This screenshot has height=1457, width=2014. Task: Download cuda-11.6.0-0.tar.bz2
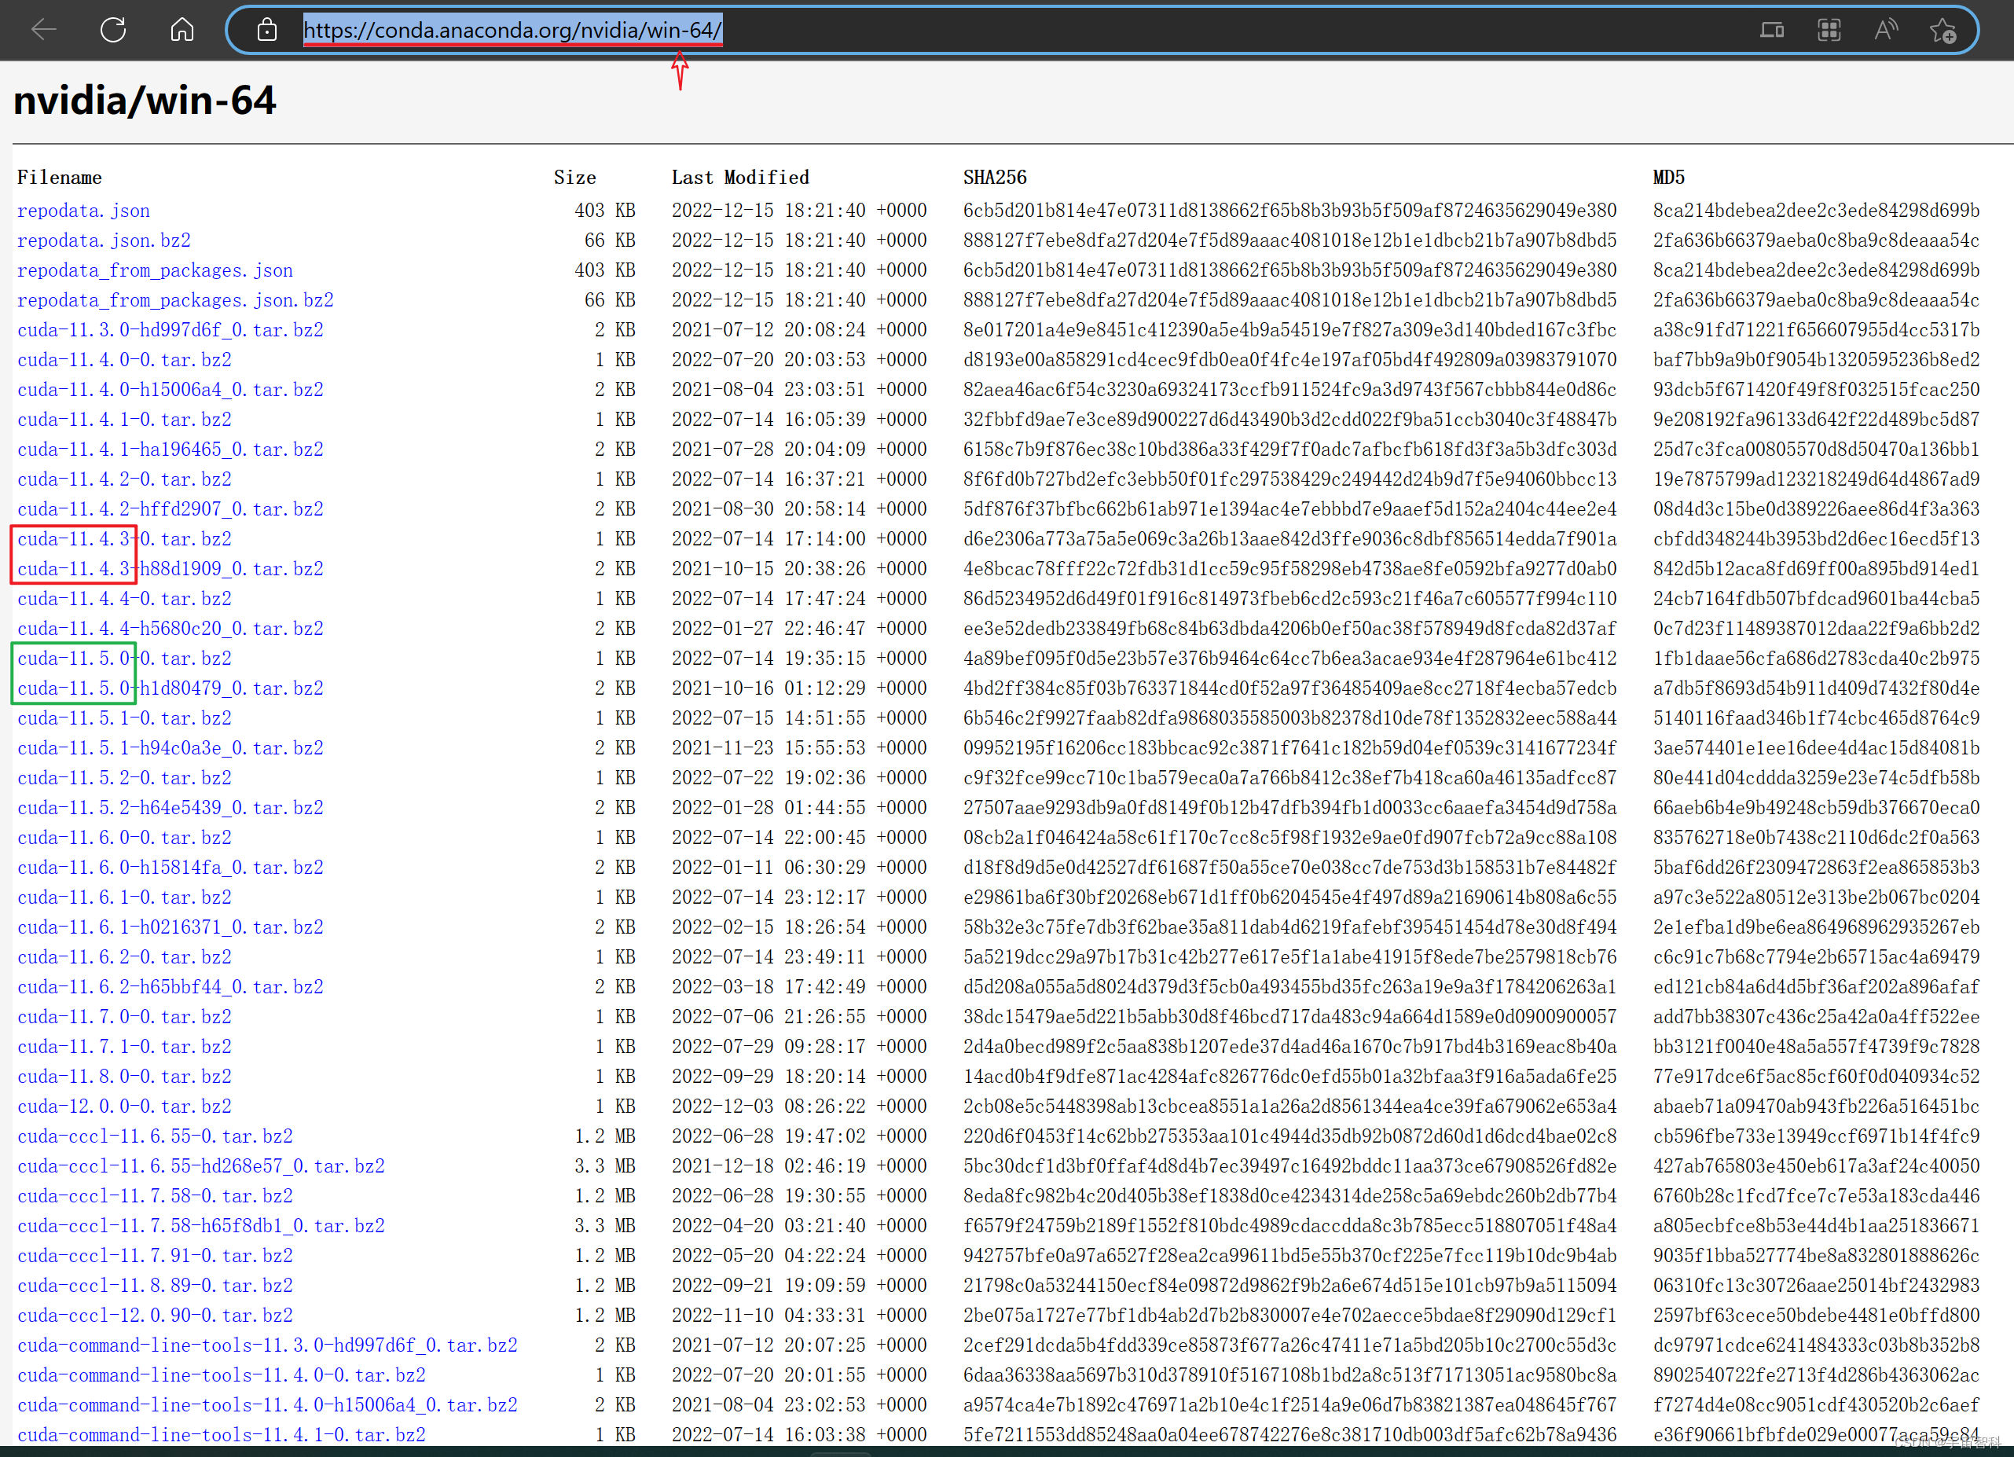(124, 837)
